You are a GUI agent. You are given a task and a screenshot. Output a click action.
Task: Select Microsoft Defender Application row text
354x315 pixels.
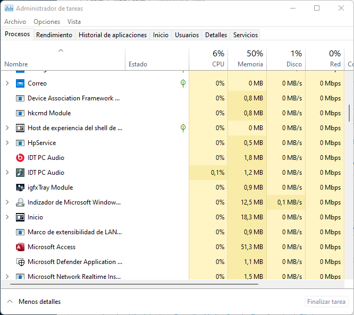coord(75,262)
